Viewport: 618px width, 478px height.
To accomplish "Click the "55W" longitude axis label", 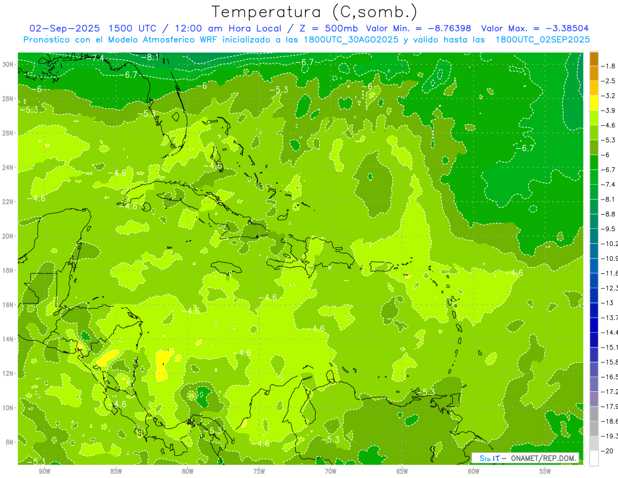I will pyautogui.click(x=545, y=471).
